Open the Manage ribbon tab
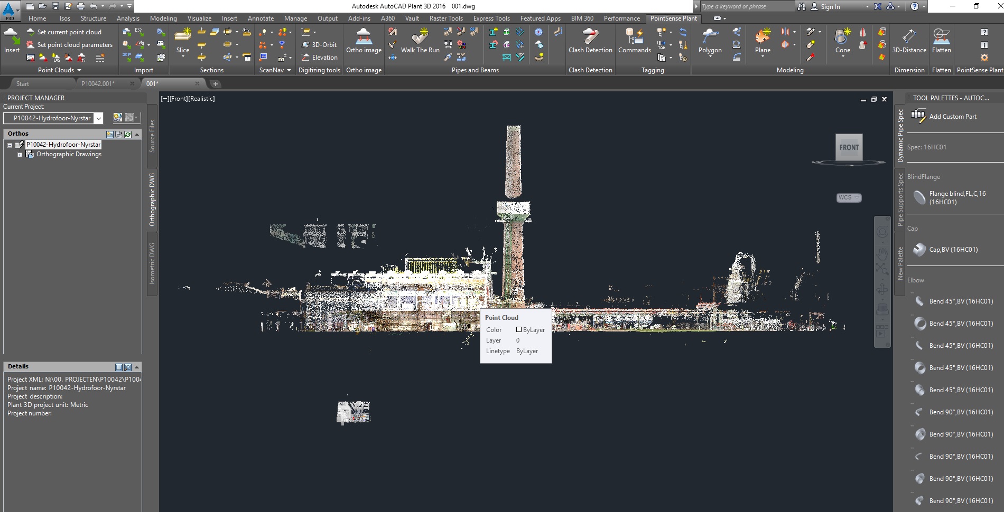Viewport: 1004px width, 512px height. 295,18
